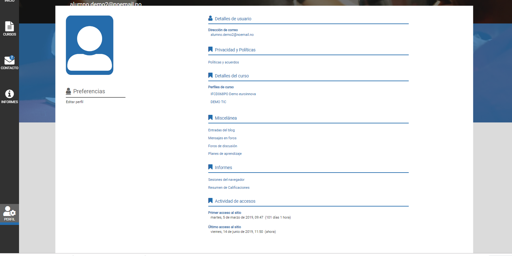The width and height of the screenshot is (512, 256).
Task: Open the DEMO TIC course profile
Action: pyautogui.click(x=218, y=102)
